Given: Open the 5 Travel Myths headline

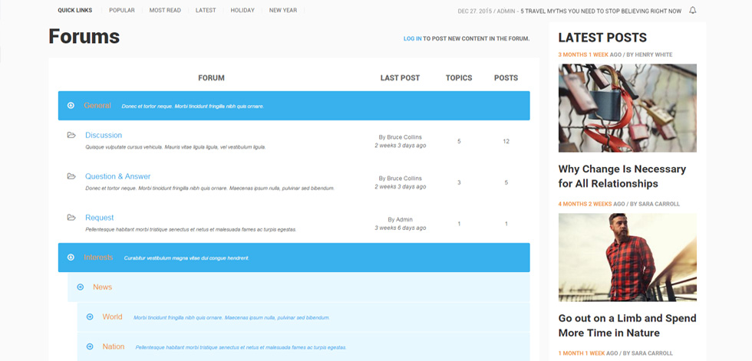Looking at the screenshot, I should (601, 11).
